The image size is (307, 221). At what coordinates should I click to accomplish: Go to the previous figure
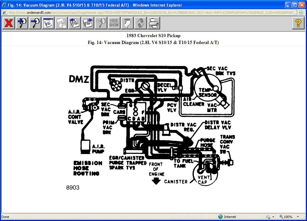(x=75, y=23)
